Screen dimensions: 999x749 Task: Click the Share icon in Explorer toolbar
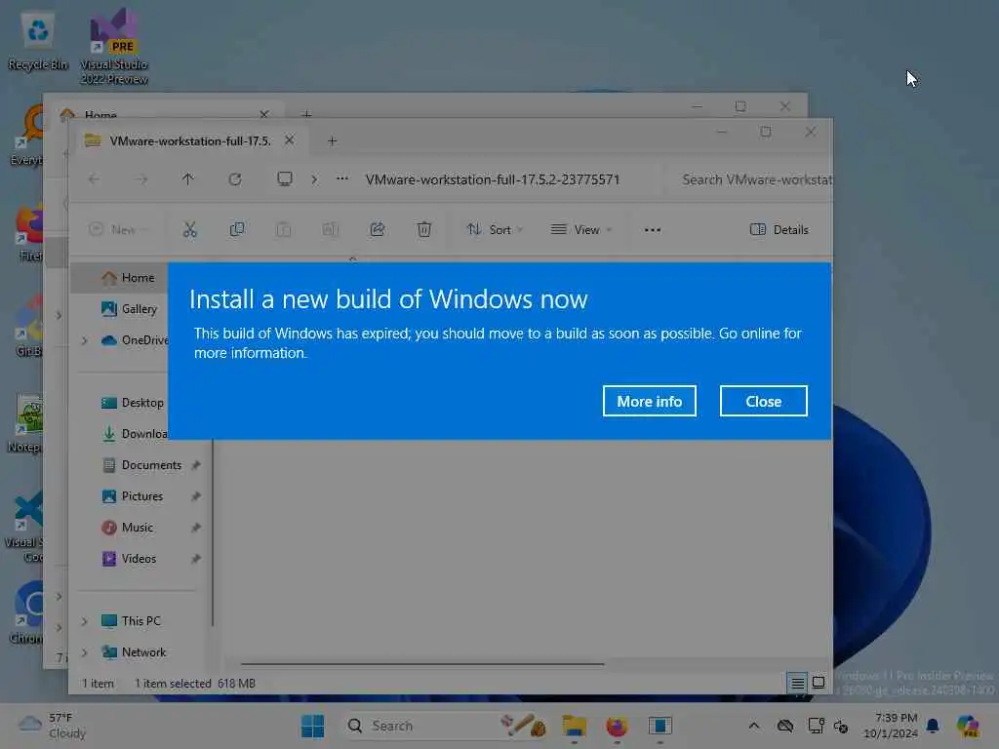(x=378, y=229)
